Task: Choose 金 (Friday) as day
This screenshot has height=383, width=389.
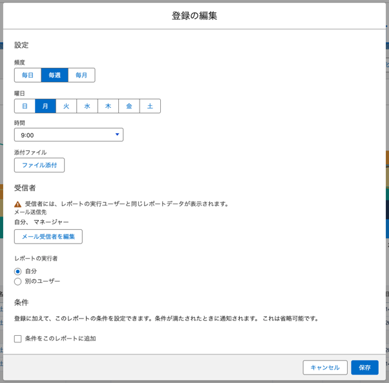Action: 129,106
